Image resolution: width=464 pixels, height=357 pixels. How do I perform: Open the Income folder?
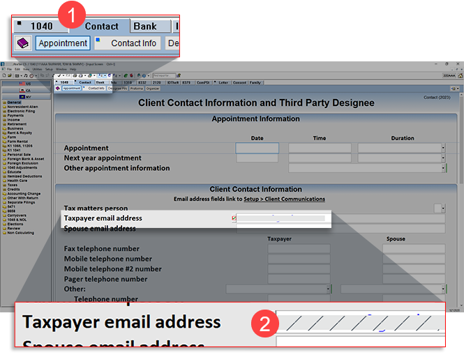click(x=11, y=120)
